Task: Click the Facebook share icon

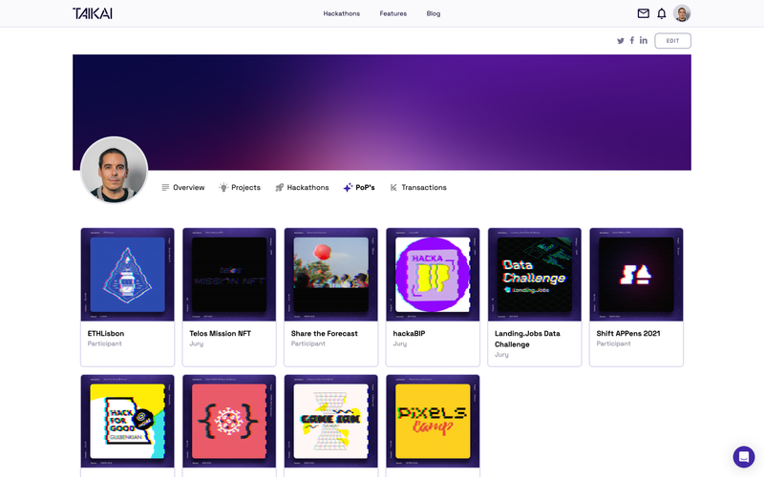Action: coord(632,41)
